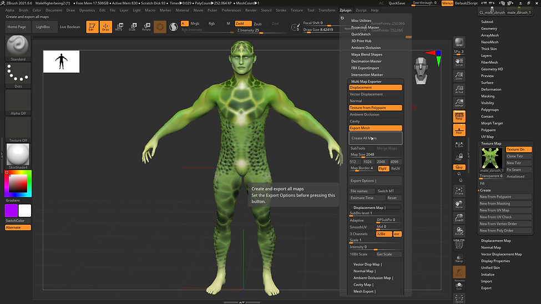This screenshot has height=304, width=541.
Task: Open the Dots stroke selector
Action: [18, 75]
